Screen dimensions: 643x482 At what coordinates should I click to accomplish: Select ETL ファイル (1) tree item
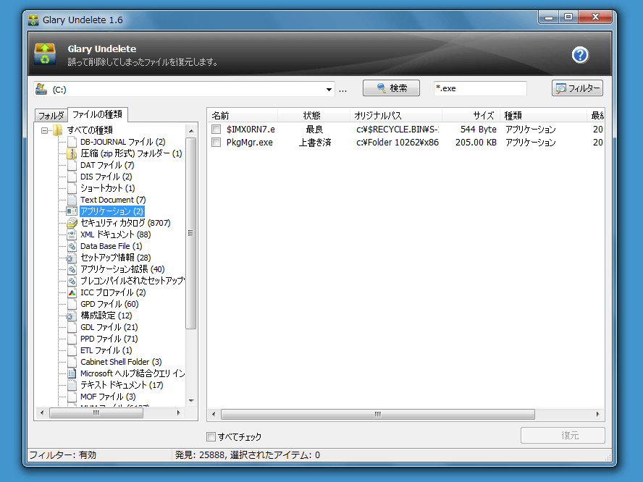point(106,350)
